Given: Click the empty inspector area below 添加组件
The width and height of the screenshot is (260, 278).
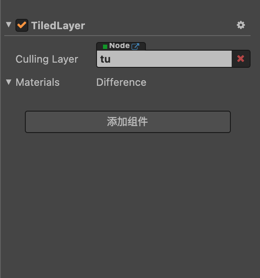Looking at the screenshot, I should tap(130, 204).
